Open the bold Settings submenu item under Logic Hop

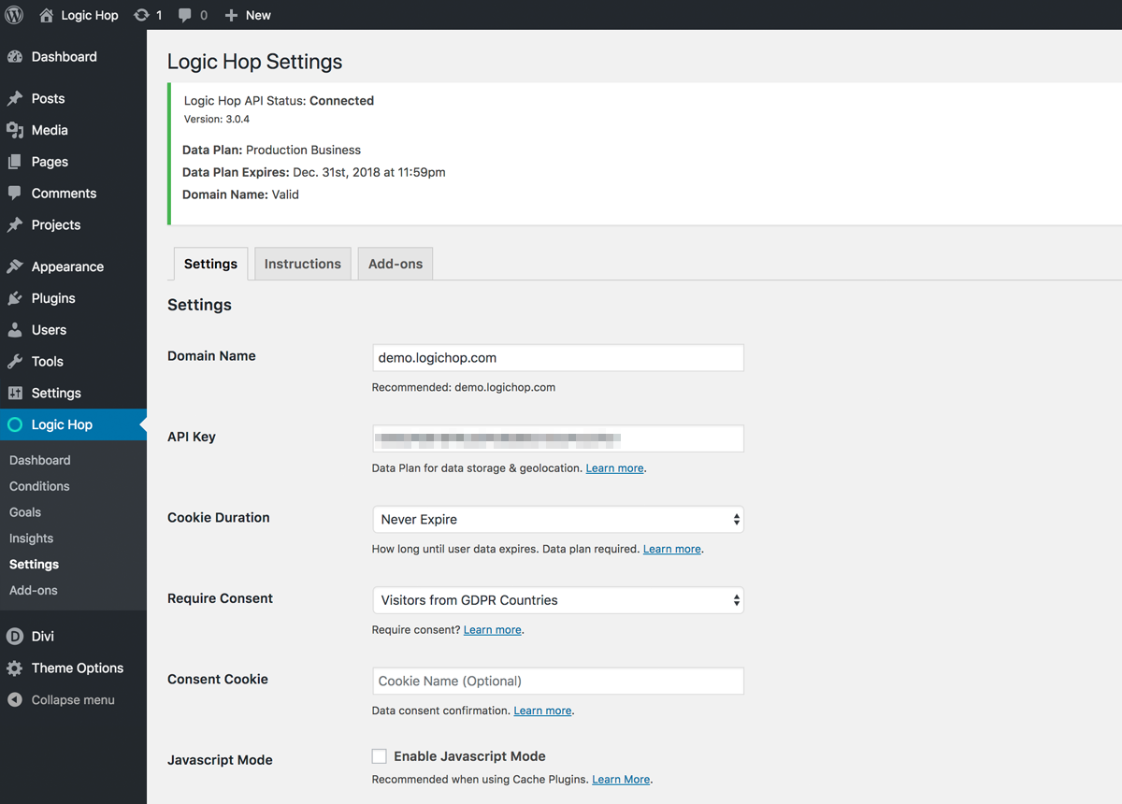coord(34,565)
